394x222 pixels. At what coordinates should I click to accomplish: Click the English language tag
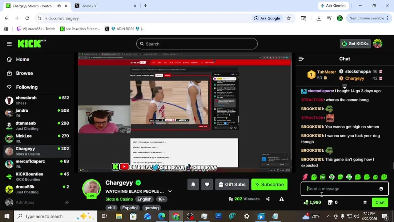coord(144,199)
